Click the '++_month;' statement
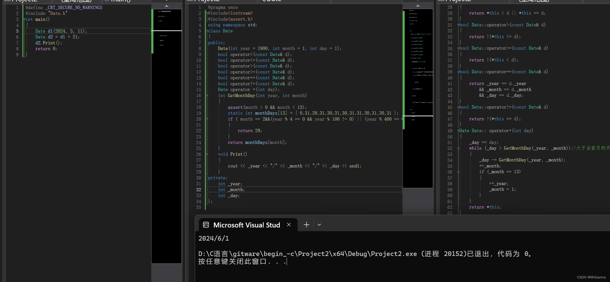 490,166
